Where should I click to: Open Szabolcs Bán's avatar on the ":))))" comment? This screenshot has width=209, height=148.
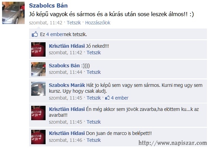pos(38,69)
